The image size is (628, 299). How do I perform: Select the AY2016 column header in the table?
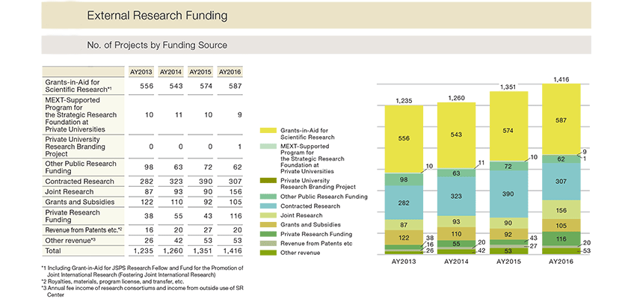pyautogui.click(x=228, y=73)
